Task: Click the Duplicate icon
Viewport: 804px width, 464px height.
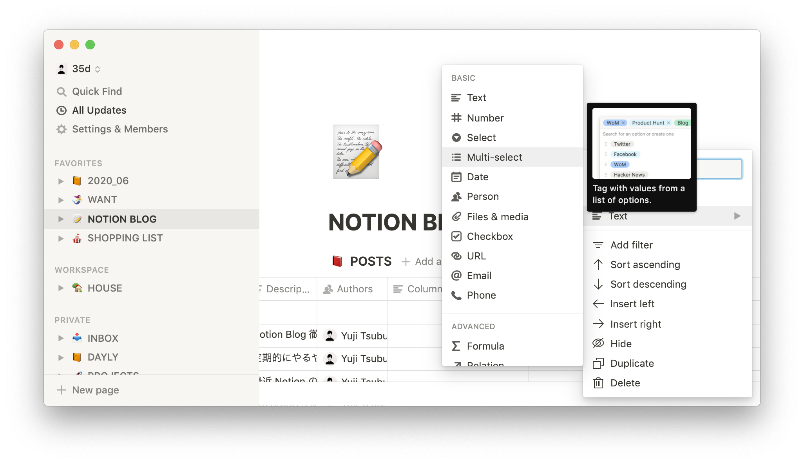Action: pyautogui.click(x=598, y=363)
